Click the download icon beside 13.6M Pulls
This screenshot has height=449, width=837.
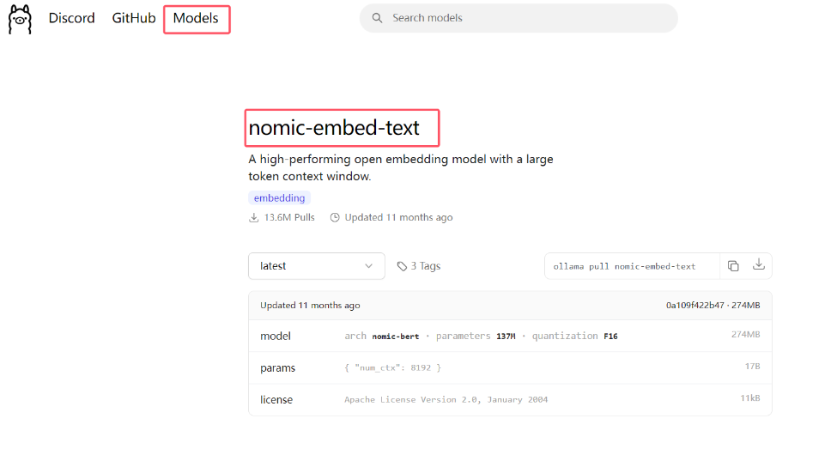[x=253, y=218]
